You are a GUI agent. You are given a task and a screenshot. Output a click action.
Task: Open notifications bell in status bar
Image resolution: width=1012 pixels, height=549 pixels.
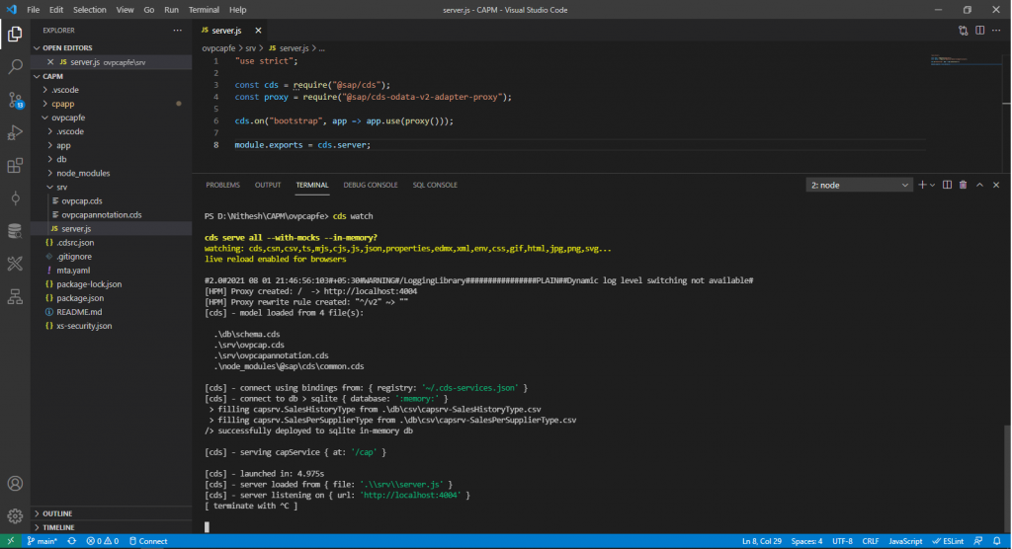[x=997, y=541]
